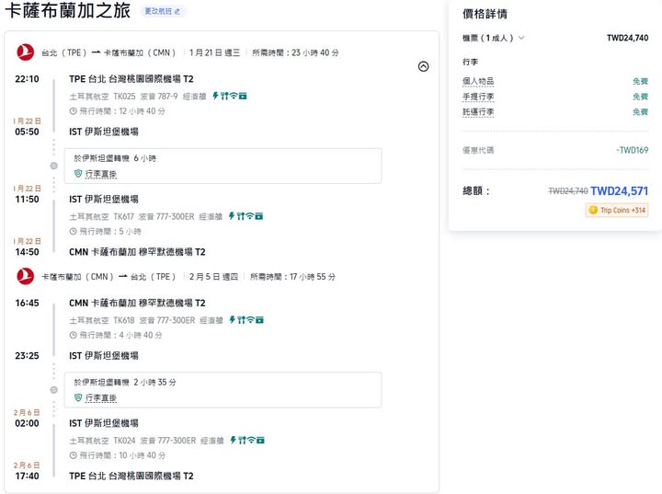Screen dimensions: 662x494
Task: Open 行李直掛 info in the 6 小時 layover
Action: [x=100, y=173]
